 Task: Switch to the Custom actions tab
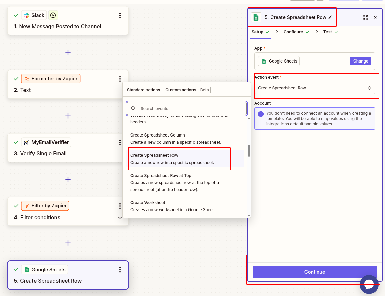[181, 90]
